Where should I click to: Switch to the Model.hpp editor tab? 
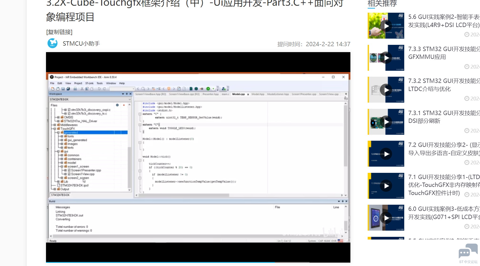pyautogui.click(x=258, y=94)
